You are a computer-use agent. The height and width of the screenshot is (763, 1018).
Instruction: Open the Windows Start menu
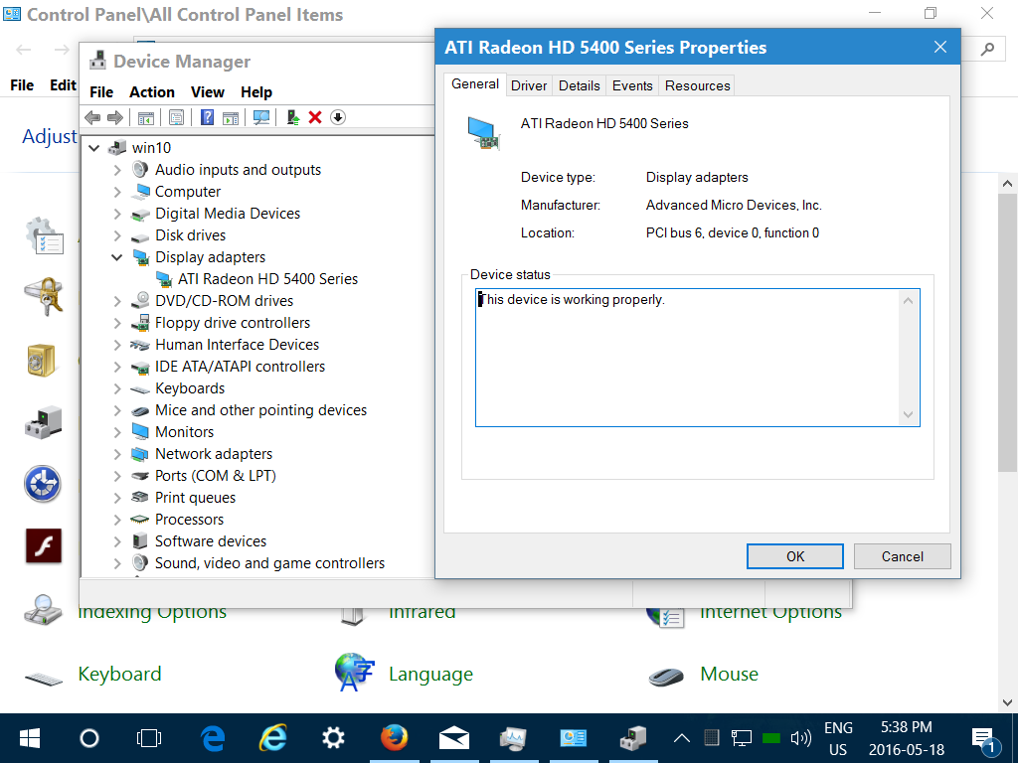pos(30,738)
